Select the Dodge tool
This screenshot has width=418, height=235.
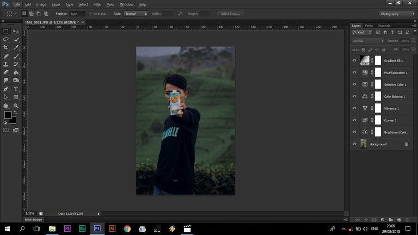tap(16, 80)
